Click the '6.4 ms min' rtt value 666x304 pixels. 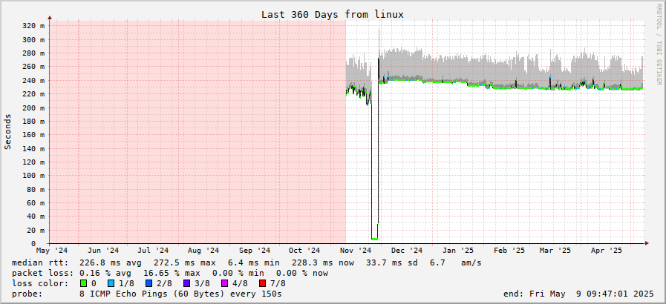(253, 263)
